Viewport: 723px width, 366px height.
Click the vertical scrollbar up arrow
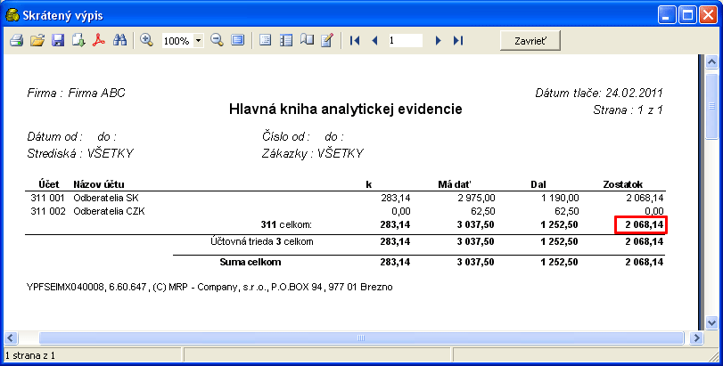coord(711,62)
